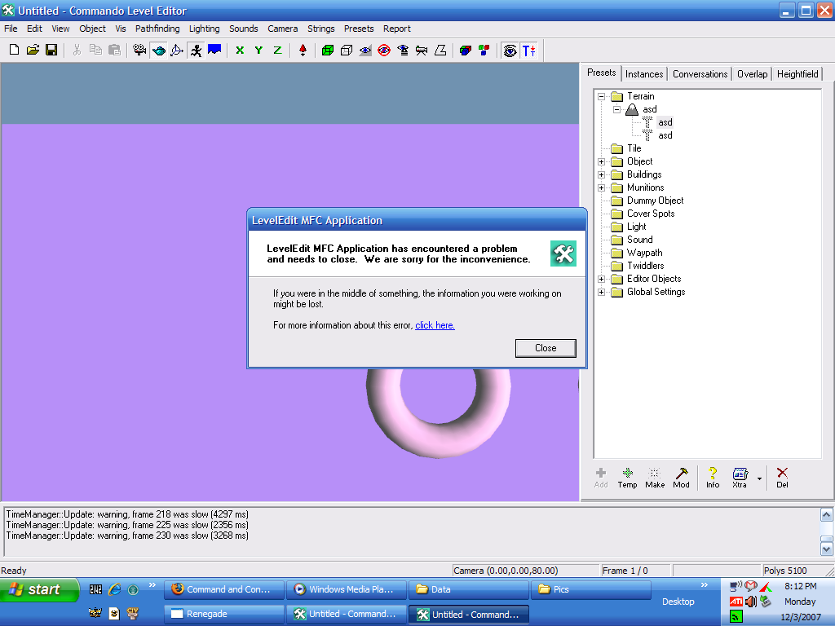835x626 pixels.
Task: Open Windows Media Player from taskbar
Action: pyautogui.click(x=346, y=589)
